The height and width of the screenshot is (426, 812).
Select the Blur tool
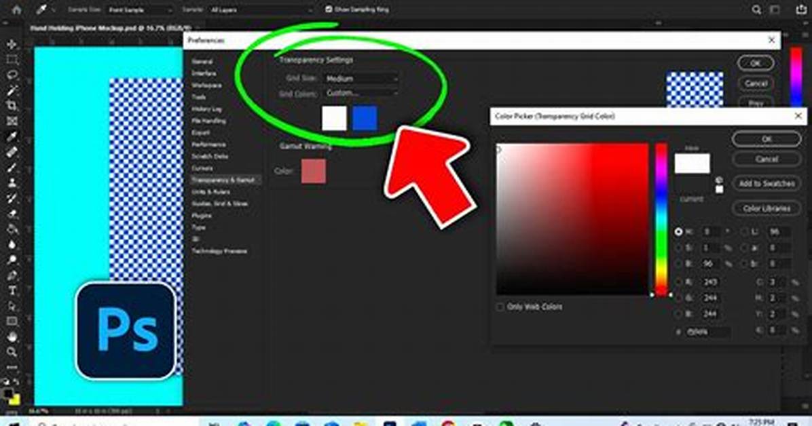[x=12, y=244]
